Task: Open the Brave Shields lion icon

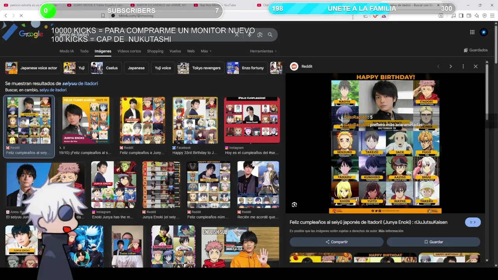Action: point(375,16)
